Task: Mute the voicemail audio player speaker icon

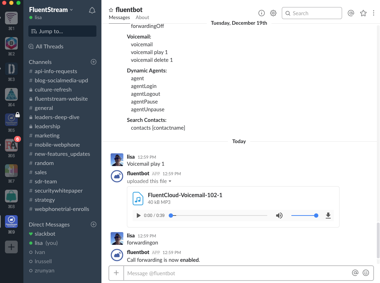Action: [x=279, y=215]
